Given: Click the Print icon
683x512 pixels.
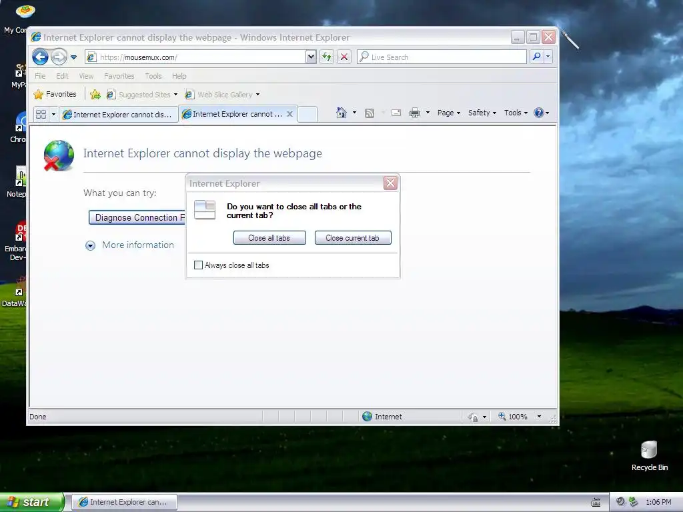Looking at the screenshot, I should coord(415,113).
